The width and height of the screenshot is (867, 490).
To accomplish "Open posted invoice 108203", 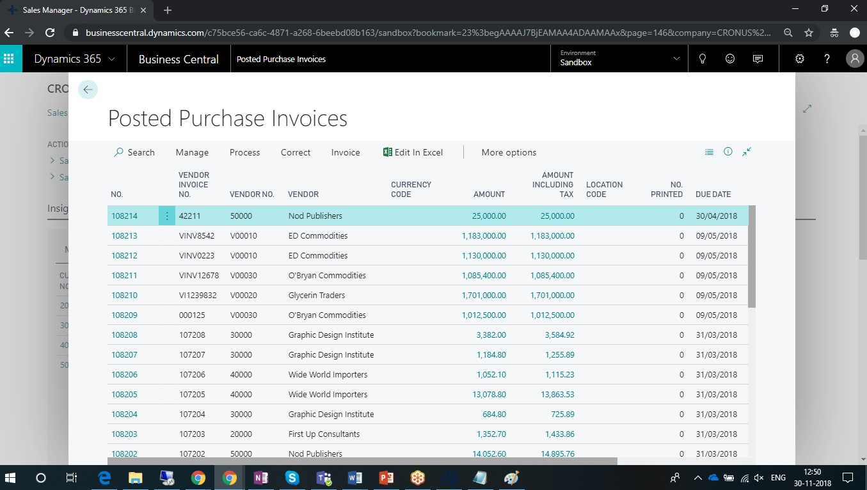I will click(124, 434).
